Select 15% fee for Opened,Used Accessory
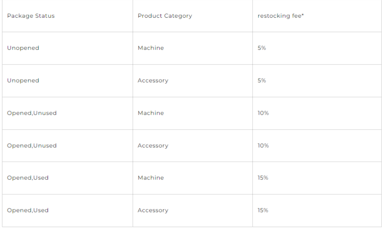The height and width of the screenshot is (228, 382). pyautogui.click(x=263, y=210)
